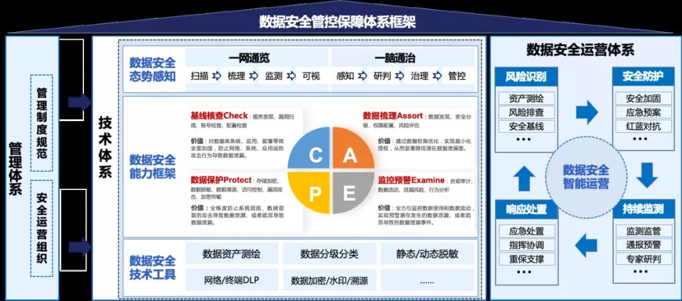This screenshot has height=301, width=682.
Task: Click the arrow between 扫描 and 梳理
Action: pos(216,76)
